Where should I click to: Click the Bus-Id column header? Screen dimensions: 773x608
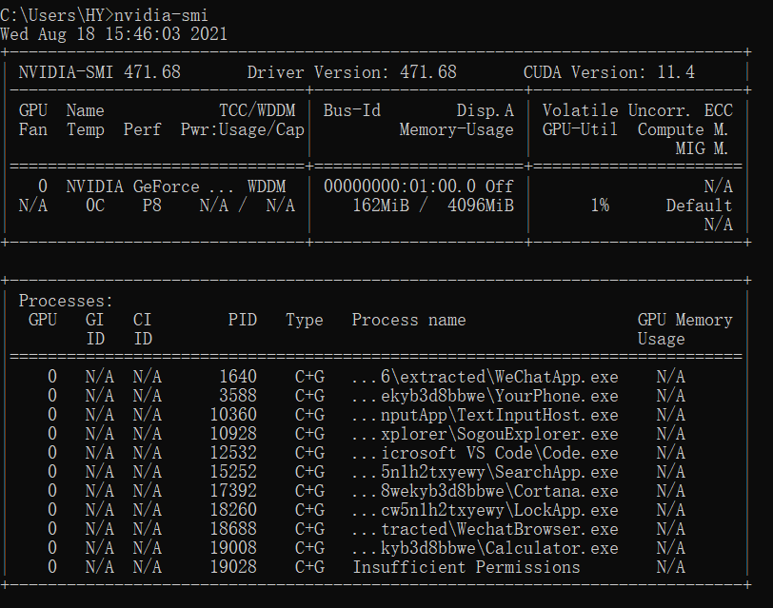(x=352, y=110)
